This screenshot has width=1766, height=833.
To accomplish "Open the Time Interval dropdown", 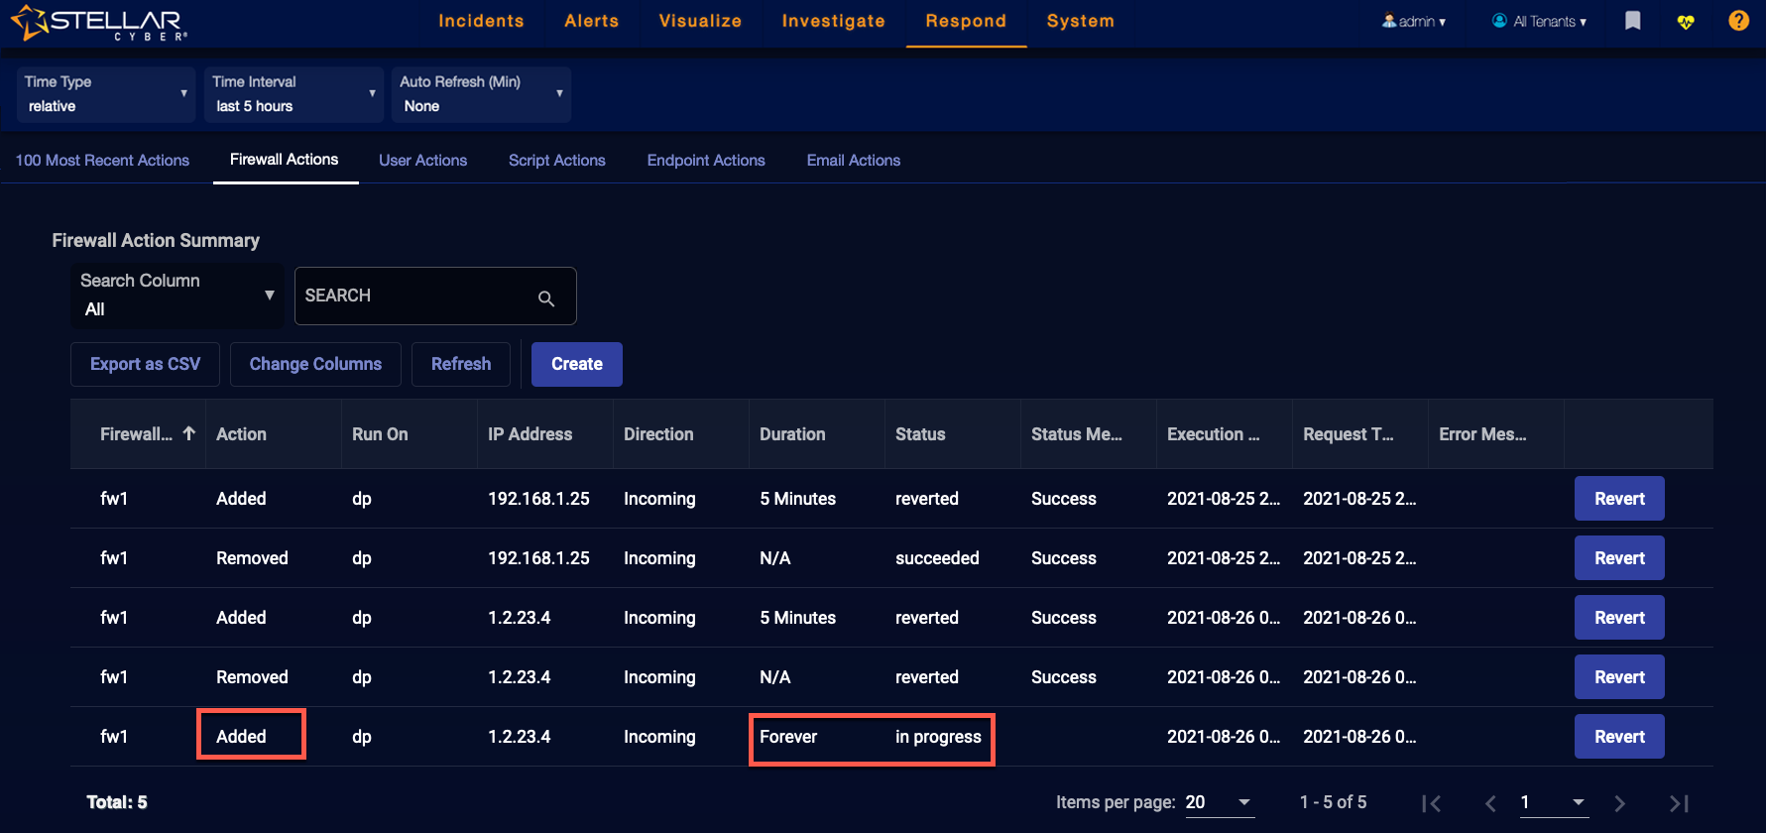I will coord(294,94).
